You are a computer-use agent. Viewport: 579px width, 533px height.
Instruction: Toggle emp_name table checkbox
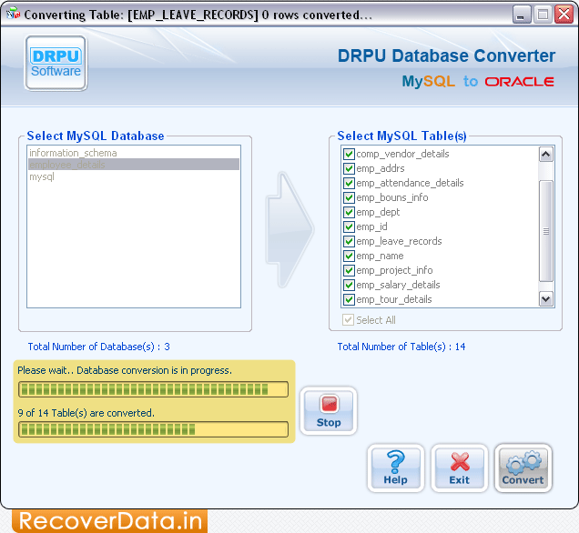[x=349, y=256]
